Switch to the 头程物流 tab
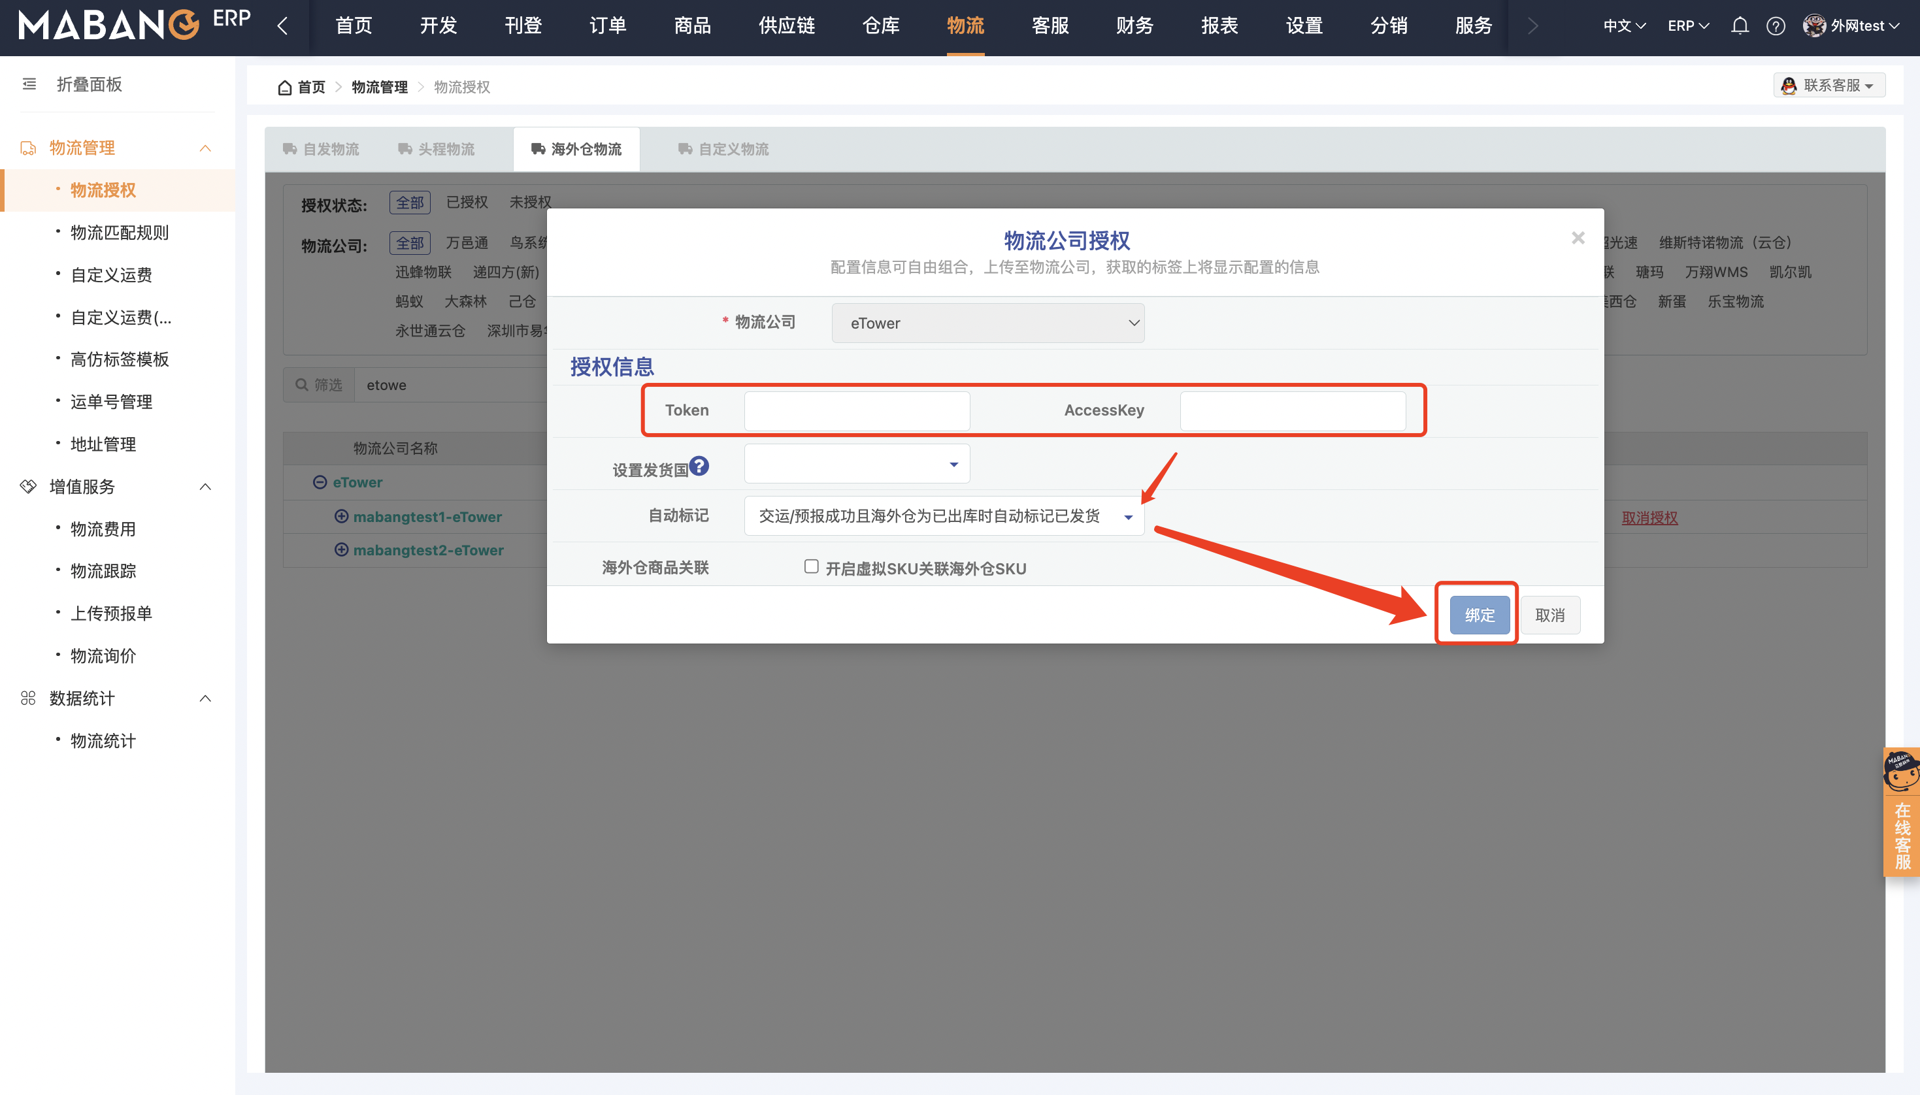 pos(437,150)
